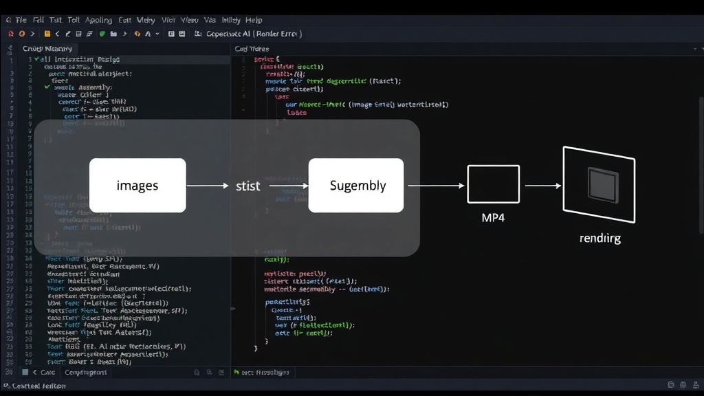The width and height of the screenshot is (704, 396).
Task: Open the chevron dropdown at right of tab bar
Action: (x=695, y=49)
